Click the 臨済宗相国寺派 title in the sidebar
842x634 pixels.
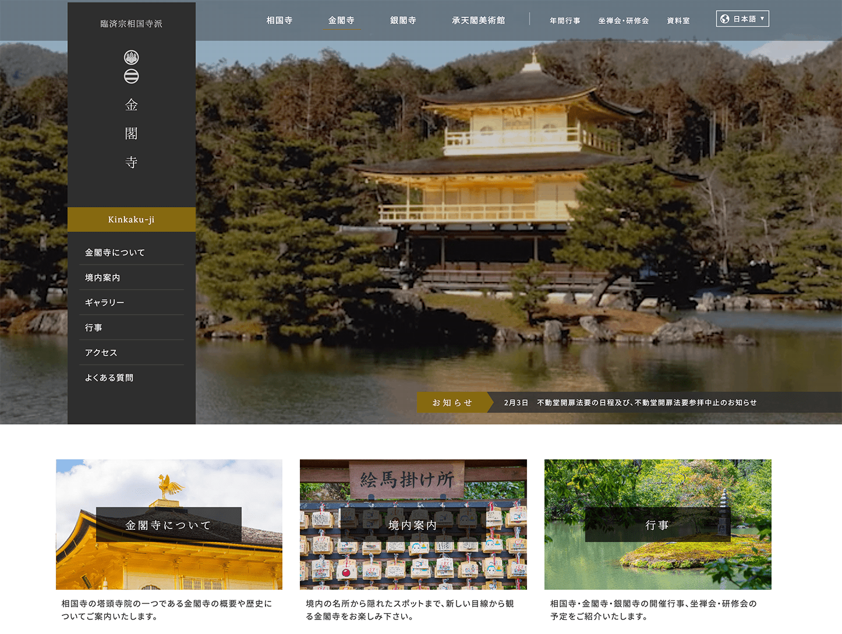point(132,24)
